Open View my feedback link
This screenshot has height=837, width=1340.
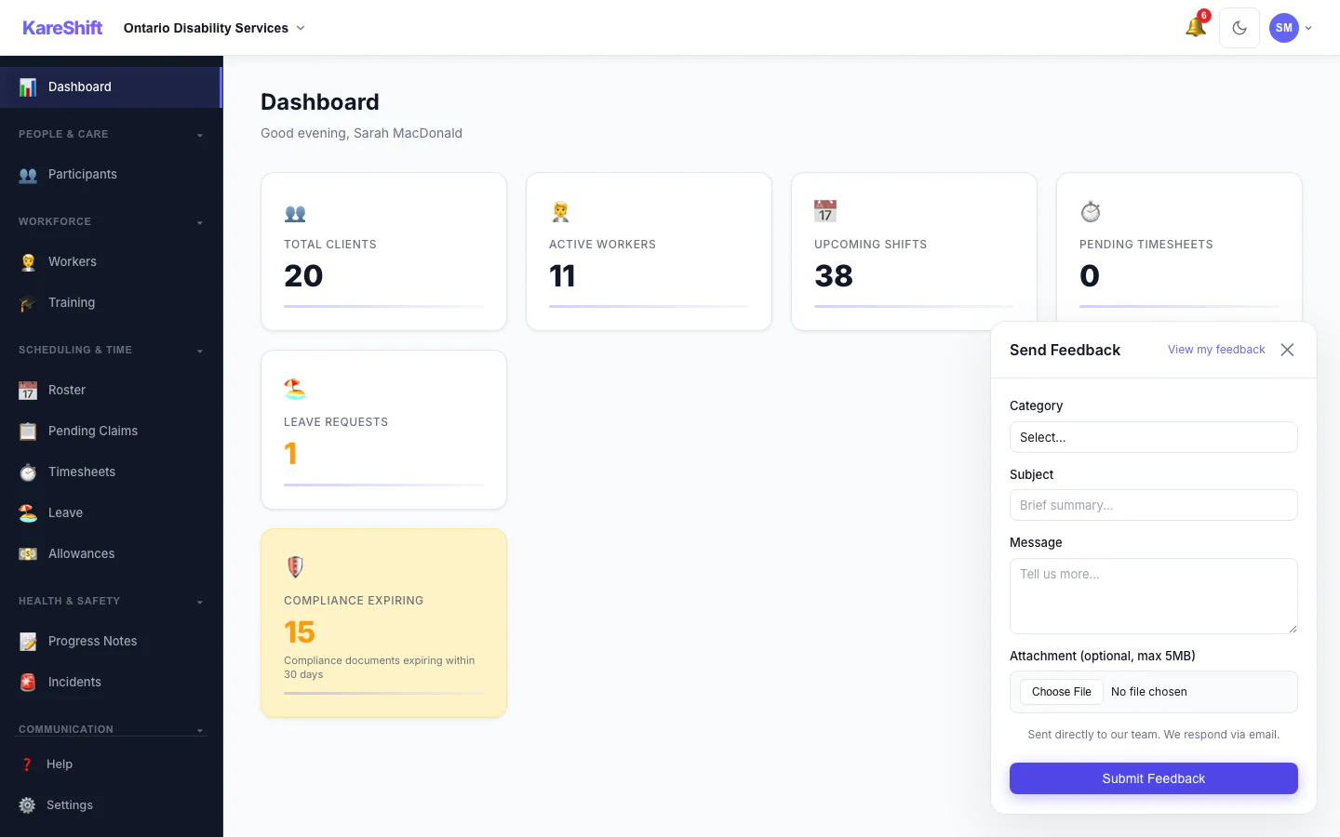tap(1216, 350)
